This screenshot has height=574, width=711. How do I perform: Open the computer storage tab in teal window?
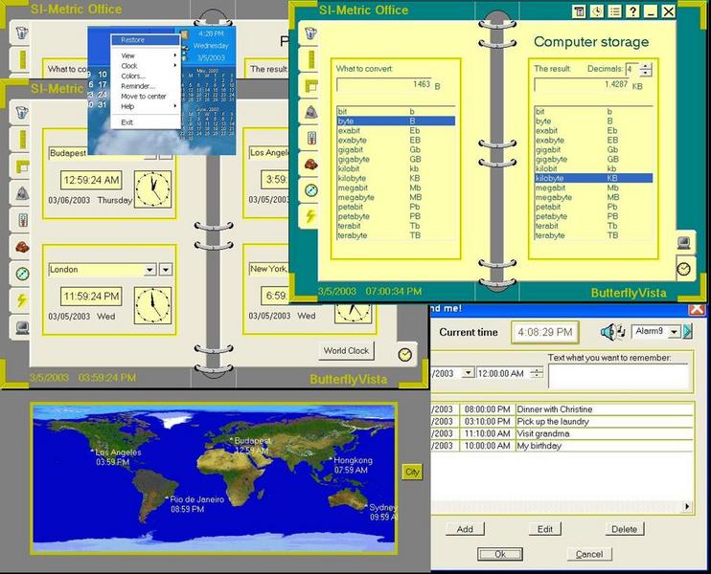[x=684, y=243]
